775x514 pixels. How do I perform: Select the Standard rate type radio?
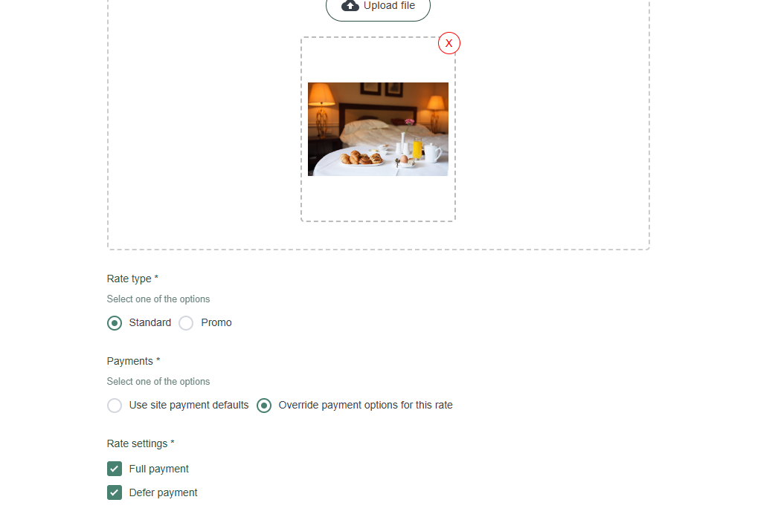(115, 323)
